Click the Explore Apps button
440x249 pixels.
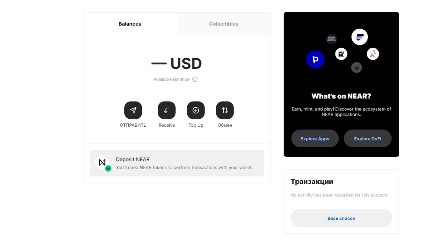click(315, 138)
